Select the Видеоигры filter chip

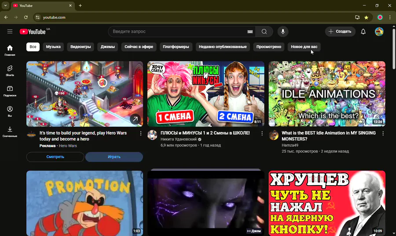click(x=81, y=46)
